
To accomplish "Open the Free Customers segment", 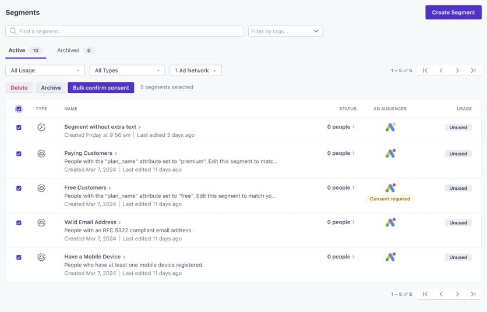I will (87, 187).
